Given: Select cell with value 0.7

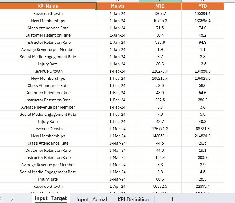Looking at the screenshot, I should pos(160,107).
